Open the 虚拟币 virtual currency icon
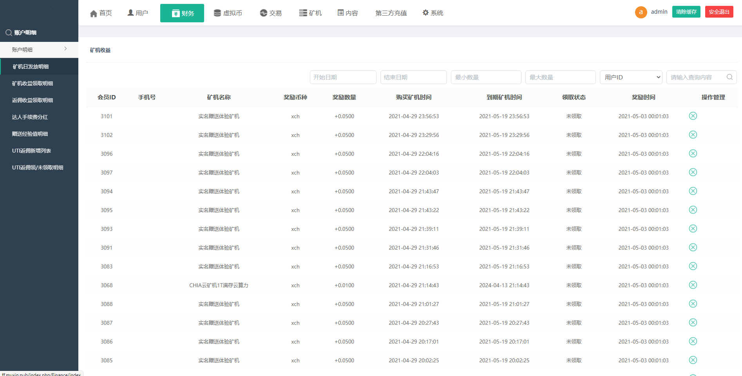This screenshot has width=742, height=376. pyautogui.click(x=217, y=13)
